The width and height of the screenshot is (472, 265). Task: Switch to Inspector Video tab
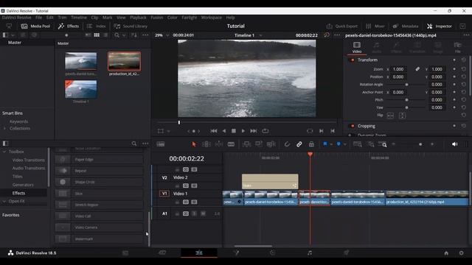pyautogui.click(x=357, y=47)
